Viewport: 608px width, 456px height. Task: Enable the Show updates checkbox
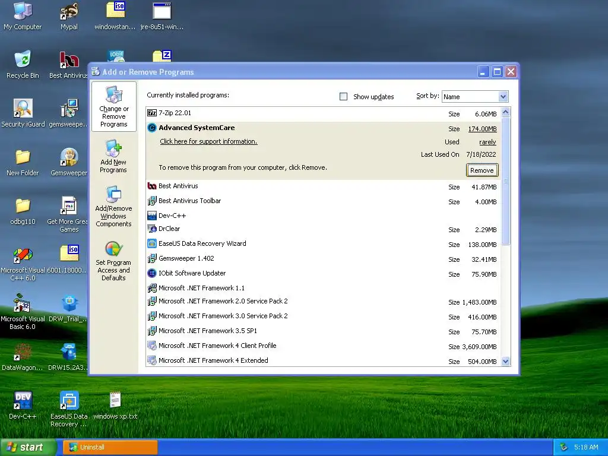tap(343, 97)
